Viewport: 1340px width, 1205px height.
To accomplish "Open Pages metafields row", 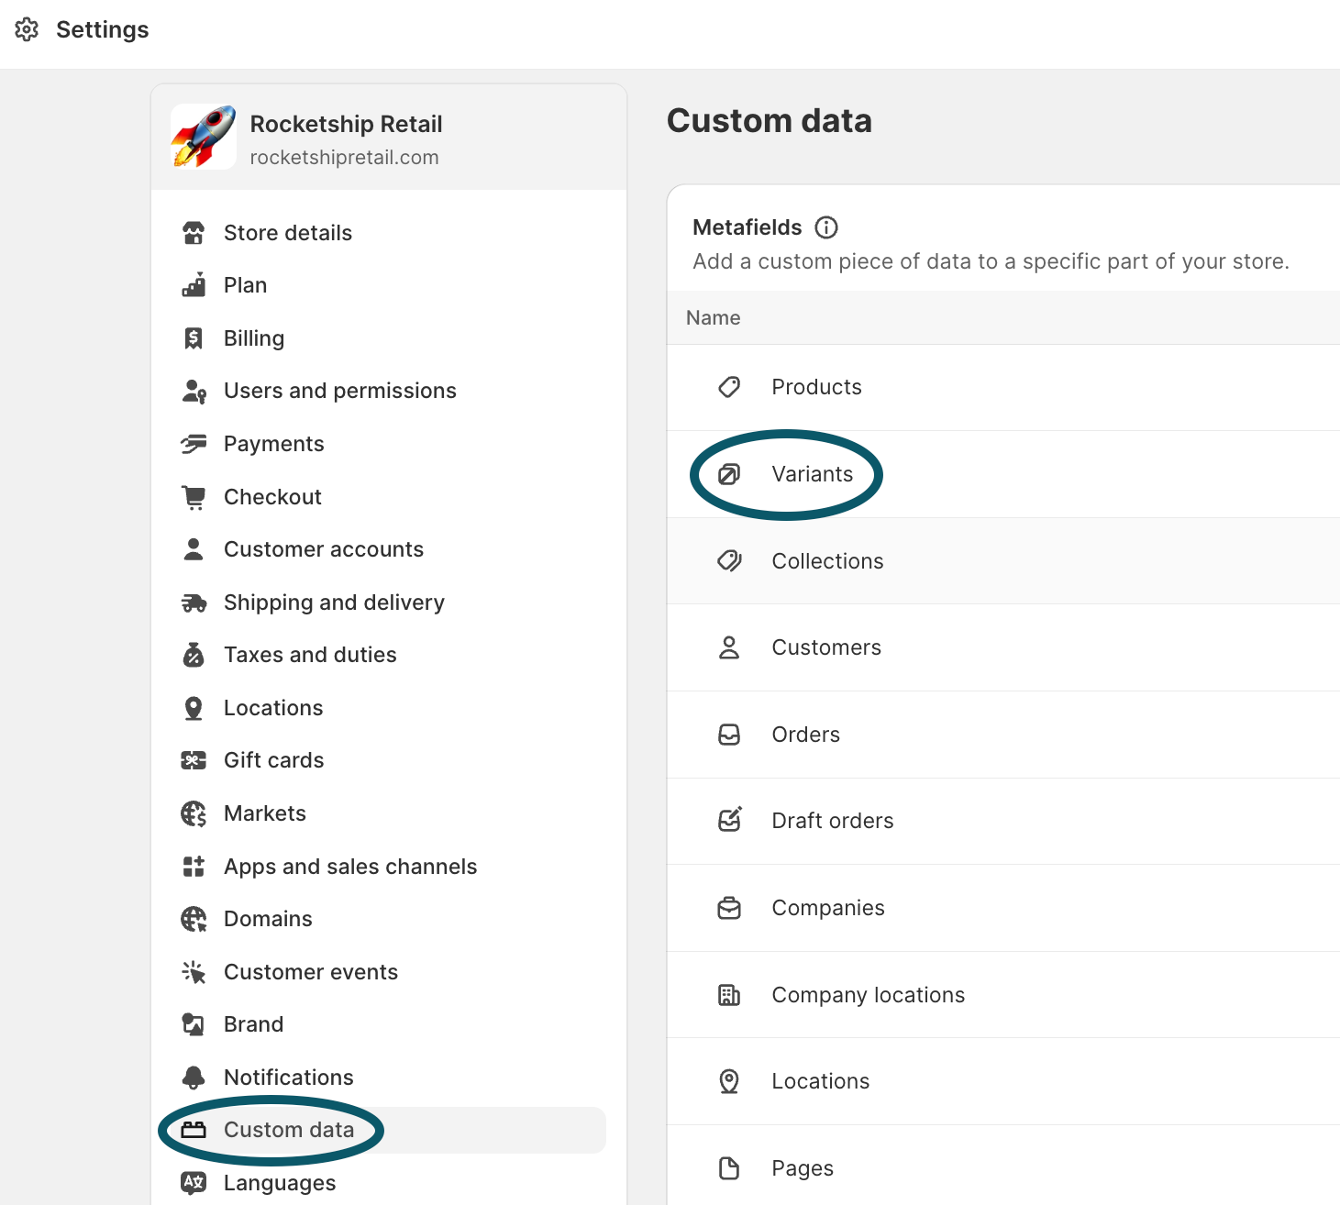I will [802, 1168].
